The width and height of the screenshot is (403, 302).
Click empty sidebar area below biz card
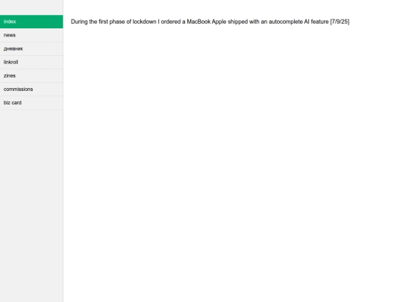click(x=31, y=206)
